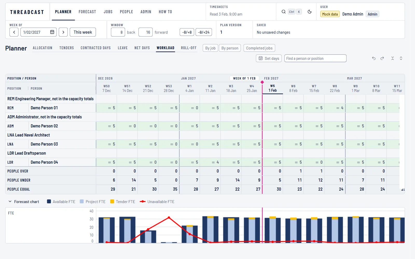Image resolution: width=415 pixels, height=259 pixels.
Task: Toggle Completed jobs filter
Action: pyautogui.click(x=259, y=48)
